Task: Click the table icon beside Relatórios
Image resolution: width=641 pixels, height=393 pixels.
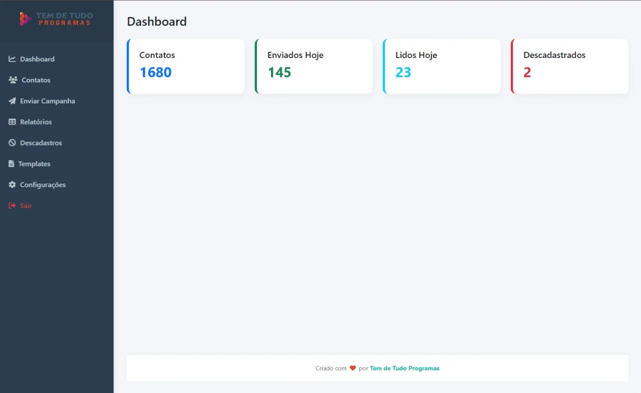Action: (x=12, y=122)
